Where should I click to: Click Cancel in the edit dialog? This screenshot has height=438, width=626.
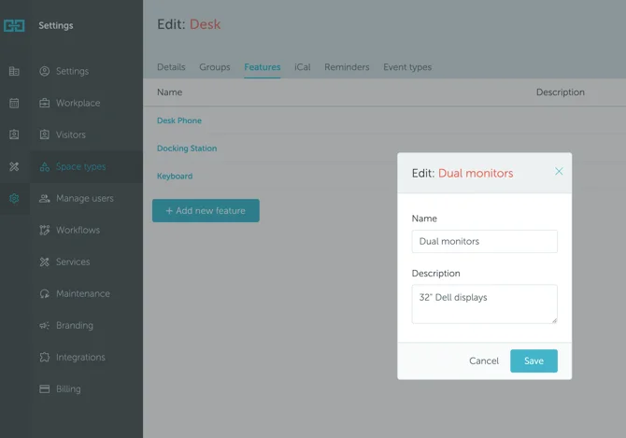click(x=484, y=360)
